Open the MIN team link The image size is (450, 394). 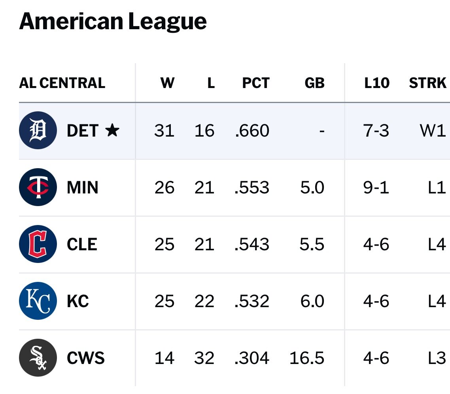(x=83, y=187)
